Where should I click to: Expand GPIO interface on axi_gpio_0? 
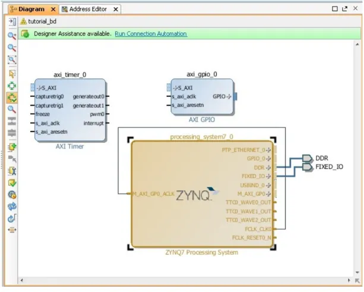click(x=229, y=96)
